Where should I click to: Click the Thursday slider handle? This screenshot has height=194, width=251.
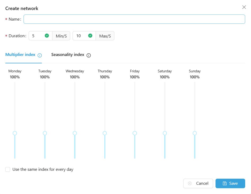point(105,133)
